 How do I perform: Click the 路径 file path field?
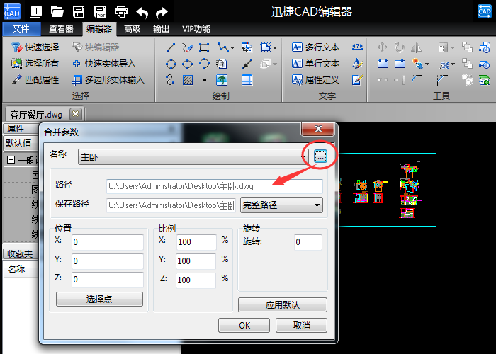pos(215,186)
